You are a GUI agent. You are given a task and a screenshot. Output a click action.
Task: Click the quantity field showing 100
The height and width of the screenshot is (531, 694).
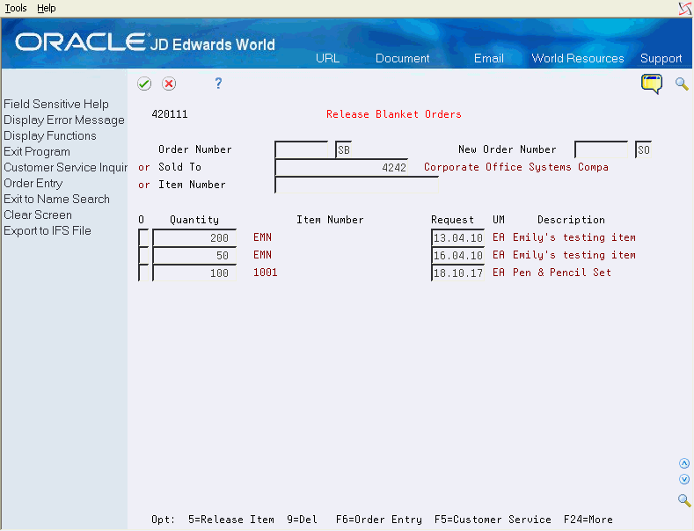[194, 273]
